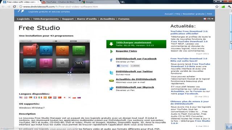This screenshot has height=130, width=232.
Task: Open DVDVideoSoft sur Facebook link
Action: (x=136, y=58)
